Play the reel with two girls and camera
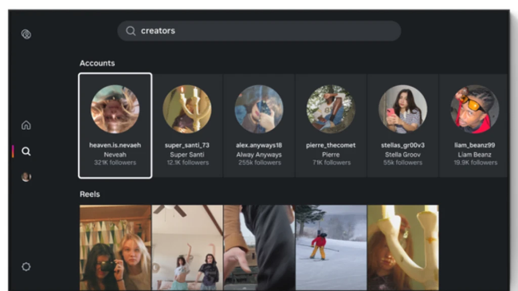This screenshot has width=518, height=291. (115, 248)
